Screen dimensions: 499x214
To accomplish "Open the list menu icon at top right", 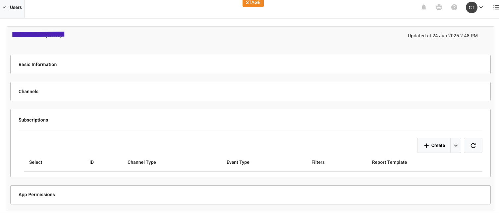I will (496, 7).
